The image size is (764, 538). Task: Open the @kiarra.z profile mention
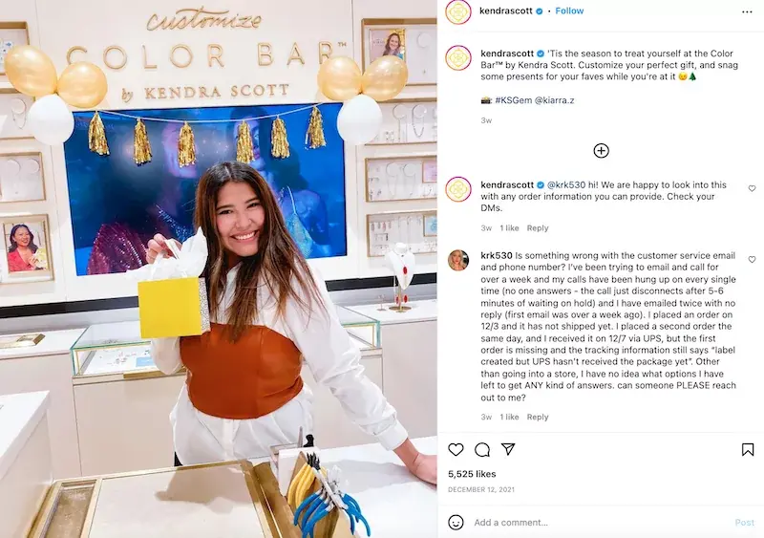tap(554, 100)
